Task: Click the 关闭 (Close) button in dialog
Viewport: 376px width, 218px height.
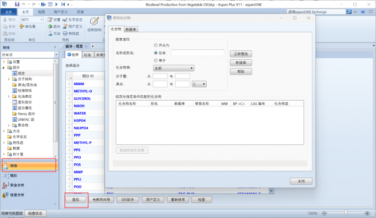Action: 301,181
